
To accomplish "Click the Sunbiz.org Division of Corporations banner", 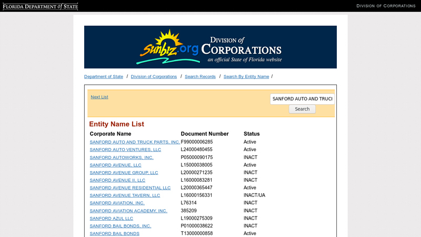I will click(x=210, y=47).
